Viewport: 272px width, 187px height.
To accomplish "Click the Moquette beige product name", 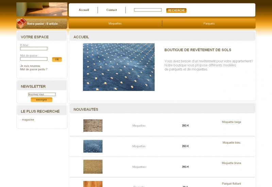I will coord(232,122).
